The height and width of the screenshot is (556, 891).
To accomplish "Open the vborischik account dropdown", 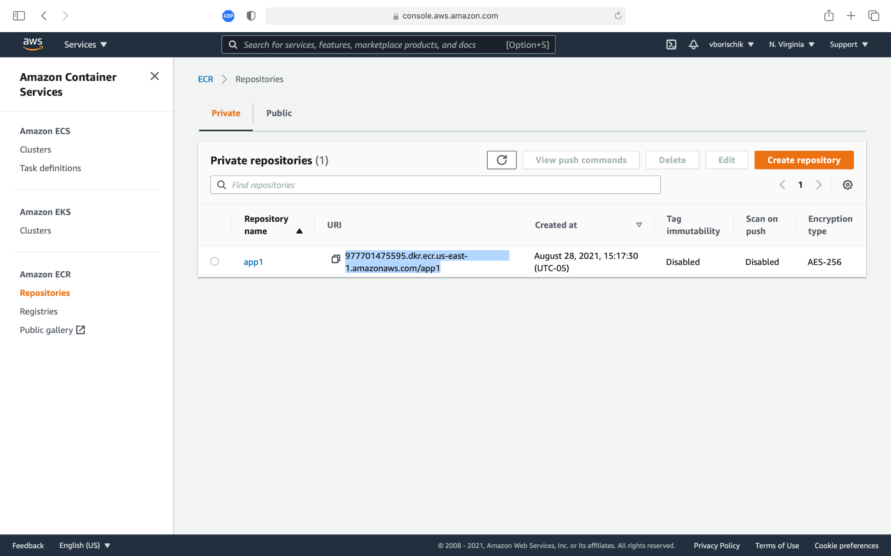I will [x=731, y=44].
